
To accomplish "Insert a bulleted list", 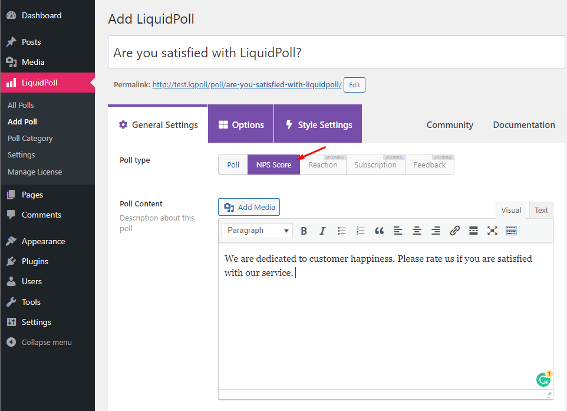I will 342,231.
